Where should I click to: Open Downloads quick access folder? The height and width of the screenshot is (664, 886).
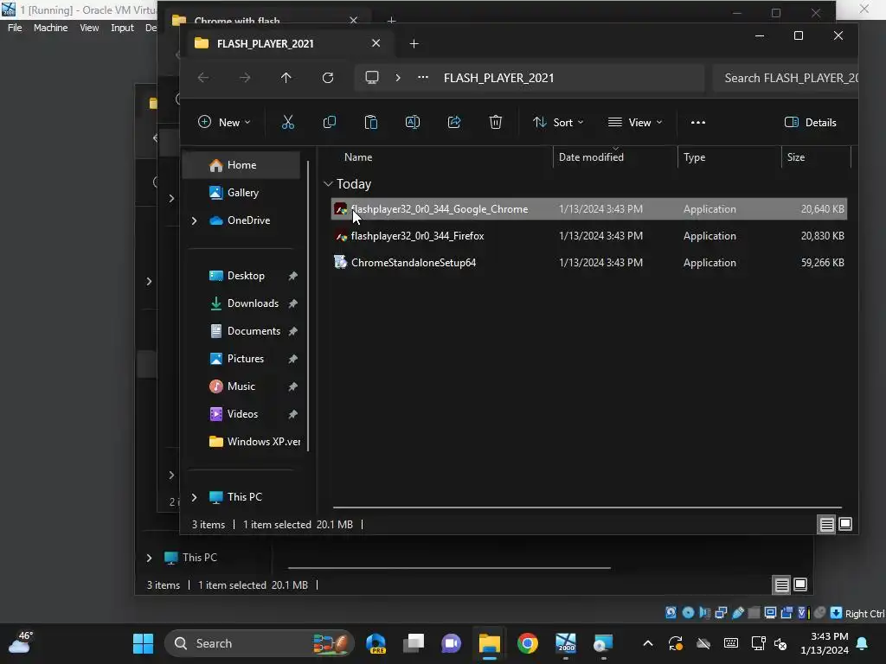coord(253,303)
